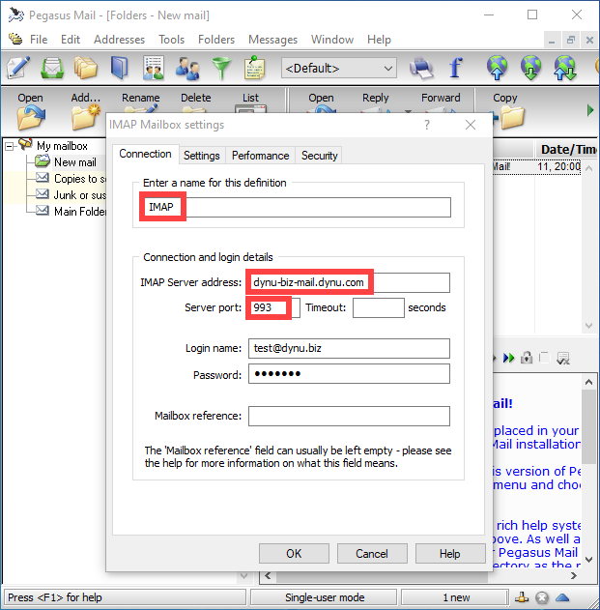Open mail filtering rules funnel icon

point(221,69)
